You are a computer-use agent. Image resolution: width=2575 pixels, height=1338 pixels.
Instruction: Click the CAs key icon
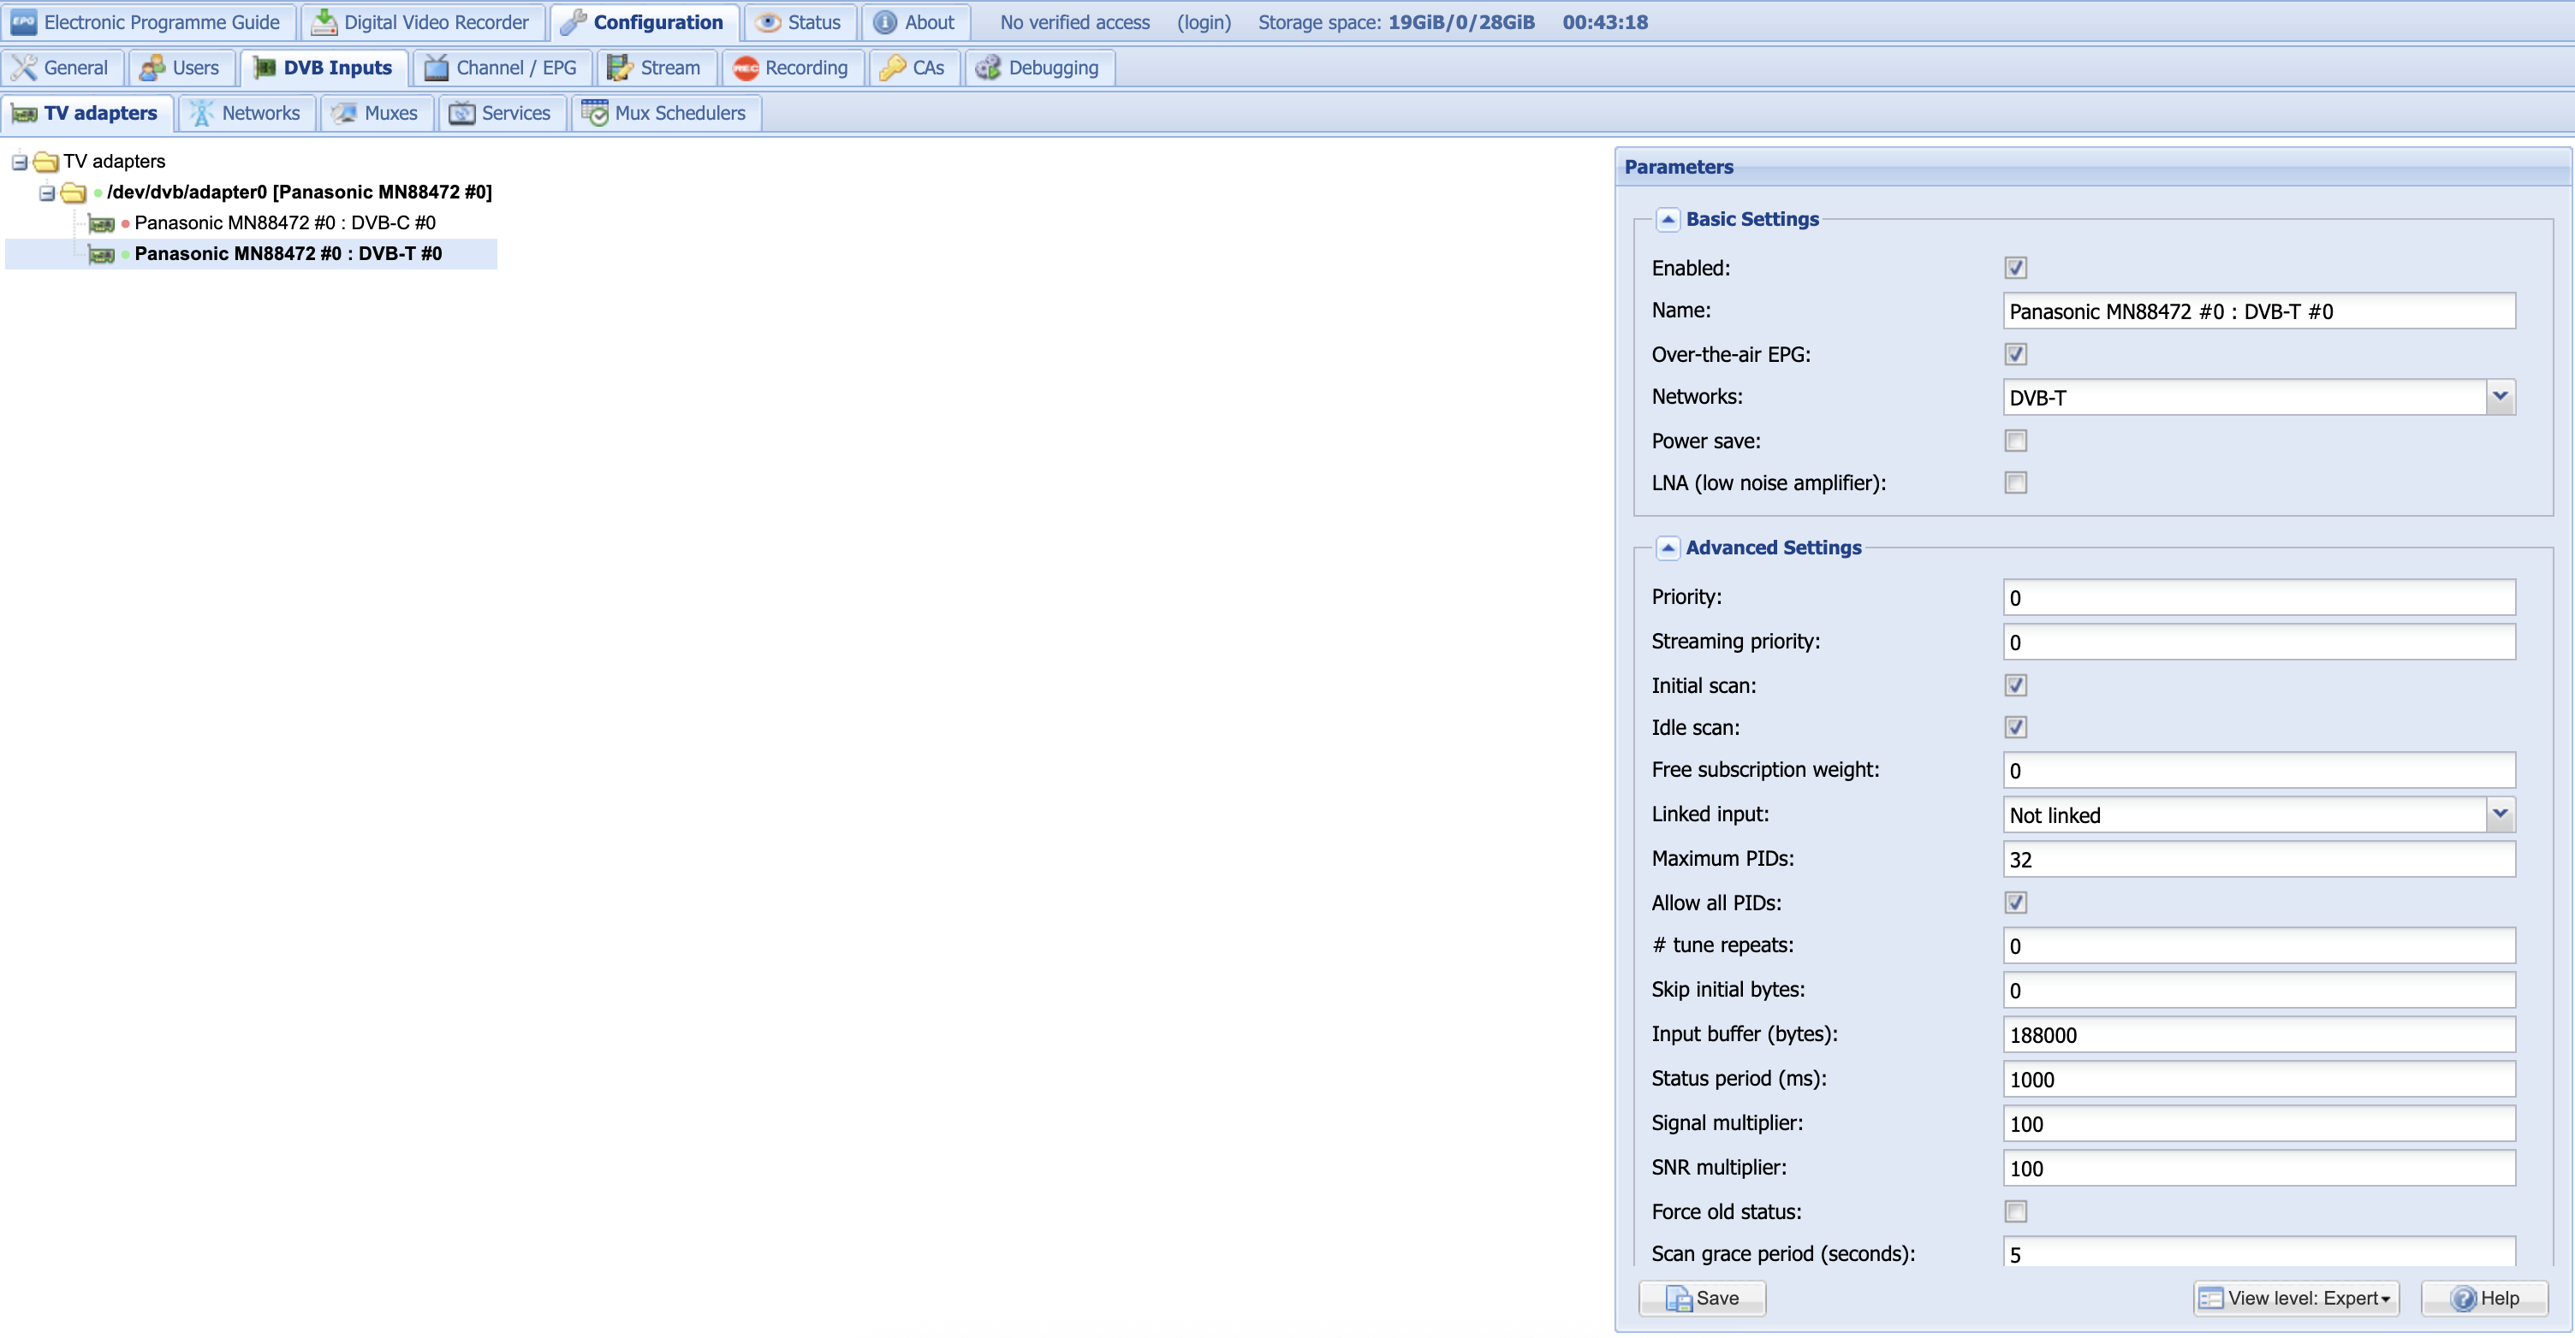tap(892, 68)
